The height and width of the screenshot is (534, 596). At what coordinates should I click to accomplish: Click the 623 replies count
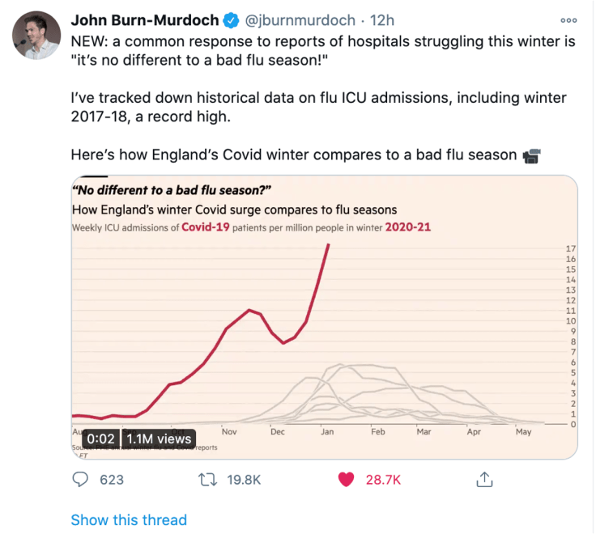coord(112,480)
